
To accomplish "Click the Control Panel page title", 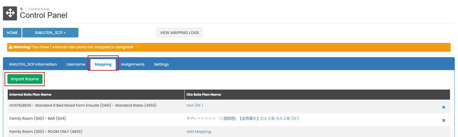I will point(44,15).
